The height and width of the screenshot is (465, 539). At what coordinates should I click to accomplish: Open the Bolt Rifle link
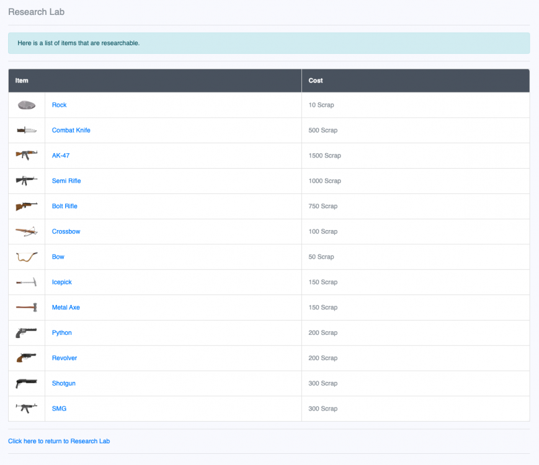pos(65,206)
